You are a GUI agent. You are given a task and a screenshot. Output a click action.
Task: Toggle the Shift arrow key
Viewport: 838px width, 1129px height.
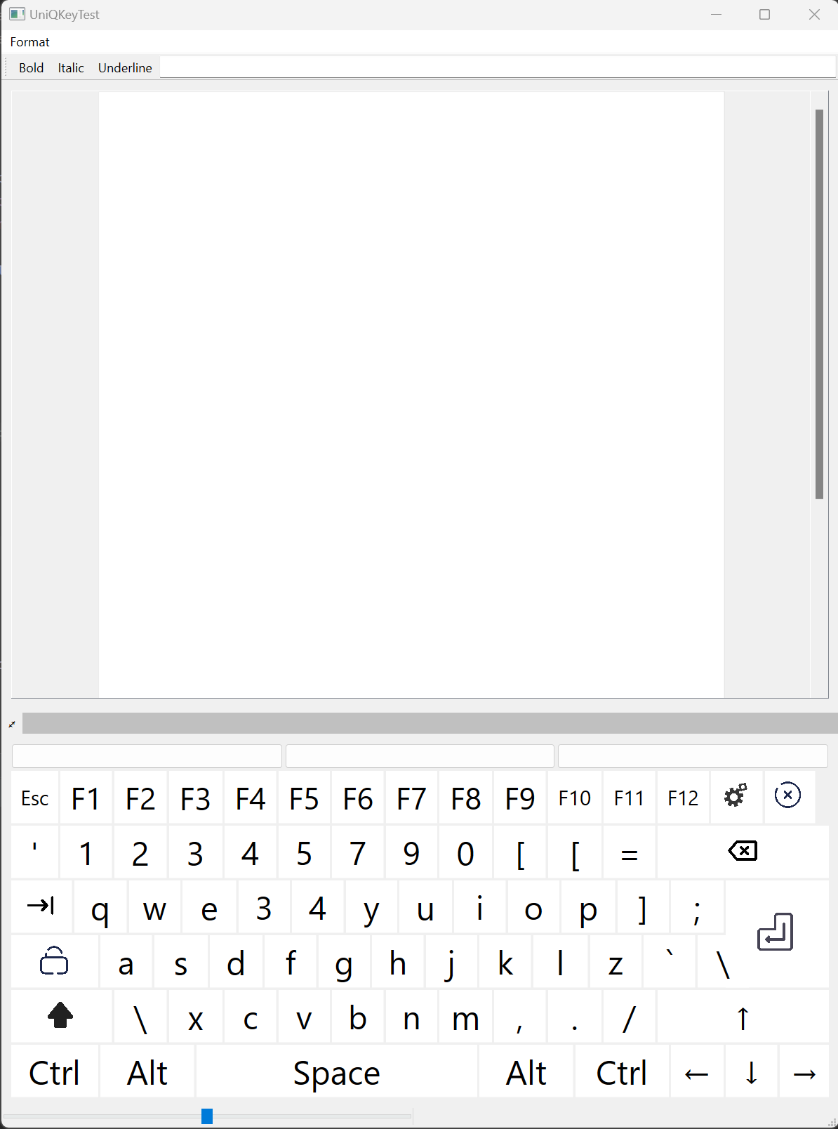click(61, 1016)
